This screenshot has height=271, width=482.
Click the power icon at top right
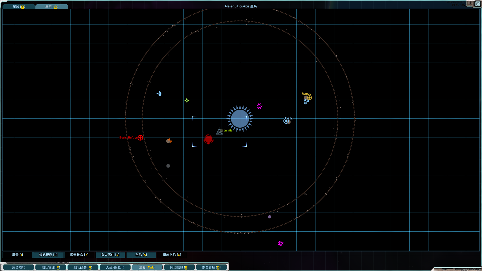(x=477, y=4)
